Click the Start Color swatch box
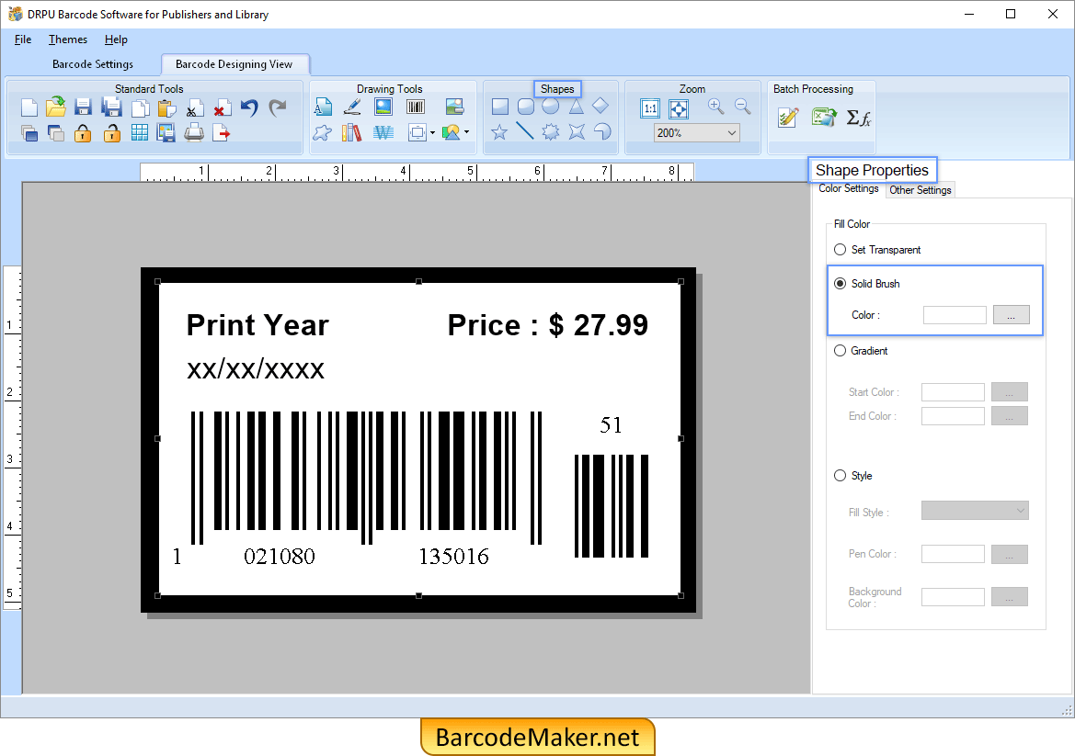Screen dimensions: 1075x756 [953, 391]
